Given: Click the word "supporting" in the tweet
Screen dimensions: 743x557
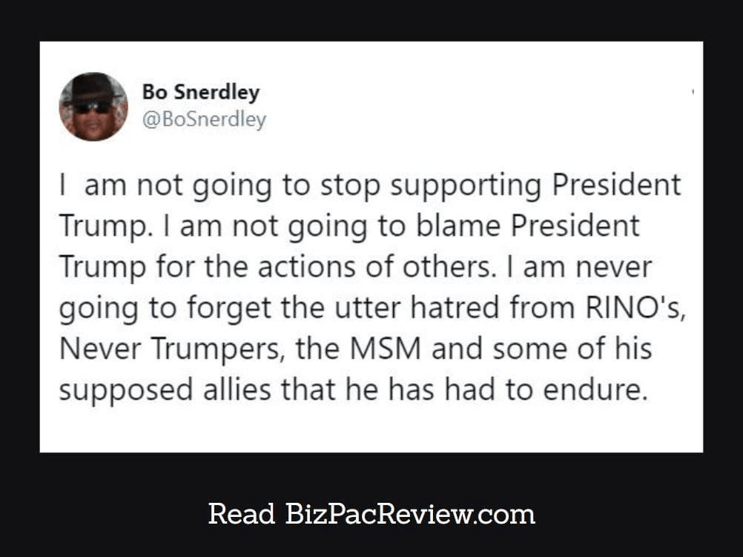Looking at the screenshot, I should [x=467, y=185].
